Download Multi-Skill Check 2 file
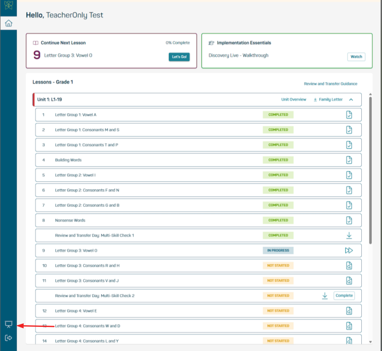This screenshot has height=351, width=382. (x=325, y=296)
